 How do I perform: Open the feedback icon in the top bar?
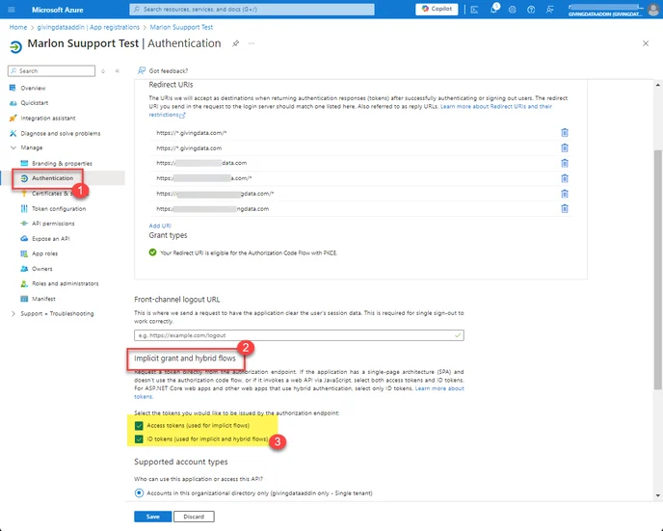pos(549,10)
